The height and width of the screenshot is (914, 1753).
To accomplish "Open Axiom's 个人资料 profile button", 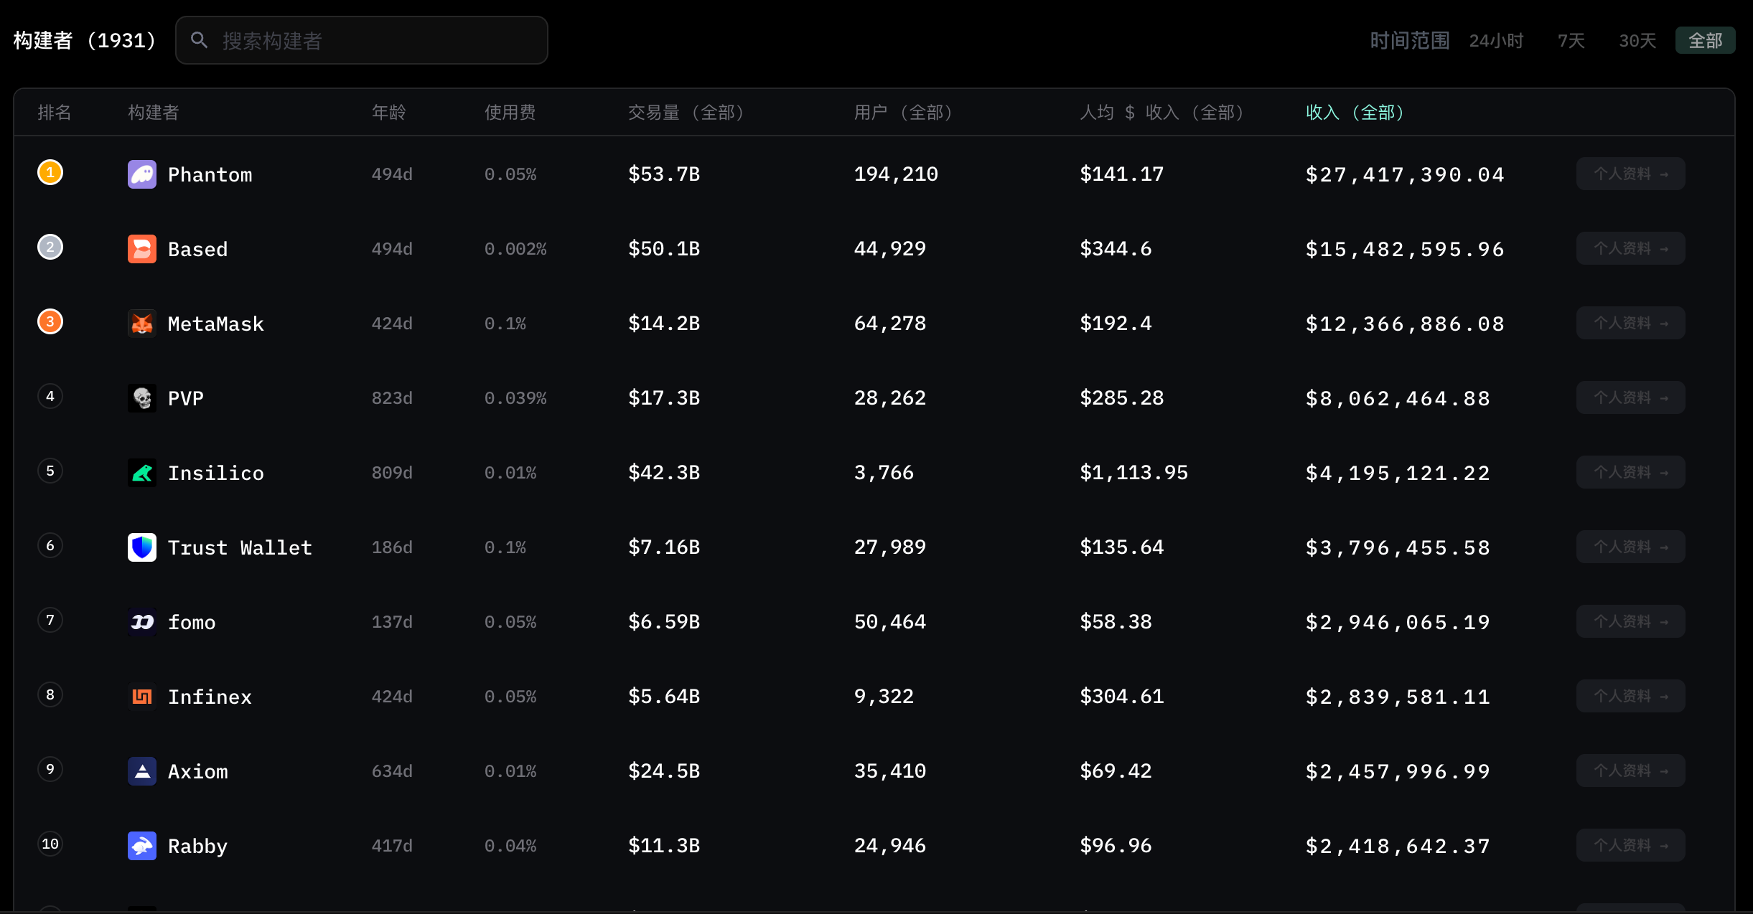I will pos(1630,771).
